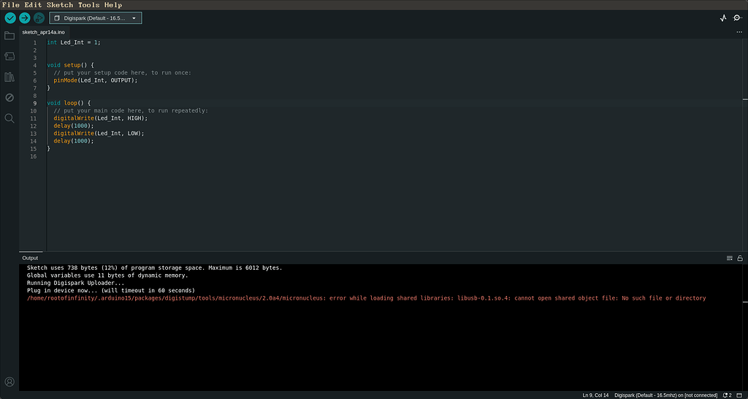
Task: Open the Tools menu
Action: pyautogui.click(x=88, y=5)
